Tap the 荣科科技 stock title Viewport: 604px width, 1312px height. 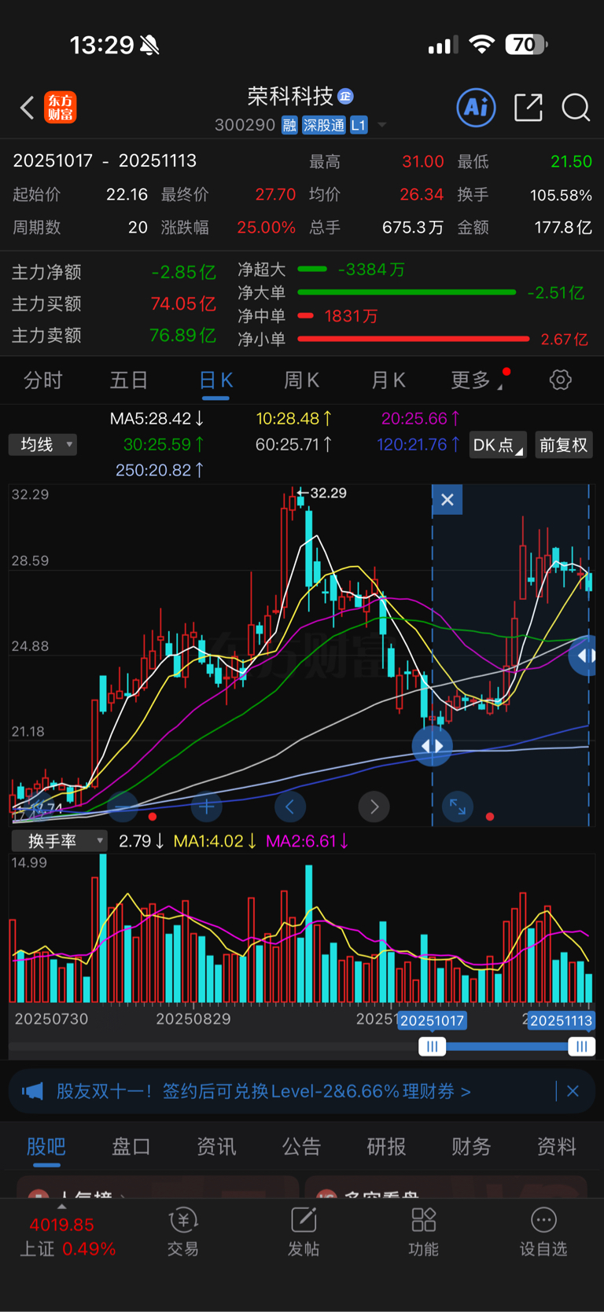(x=290, y=96)
